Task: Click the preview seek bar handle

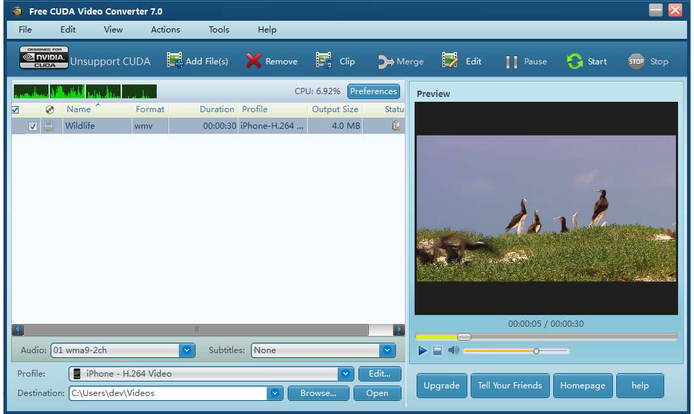Action: pyautogui.click(x=464, y=336)
